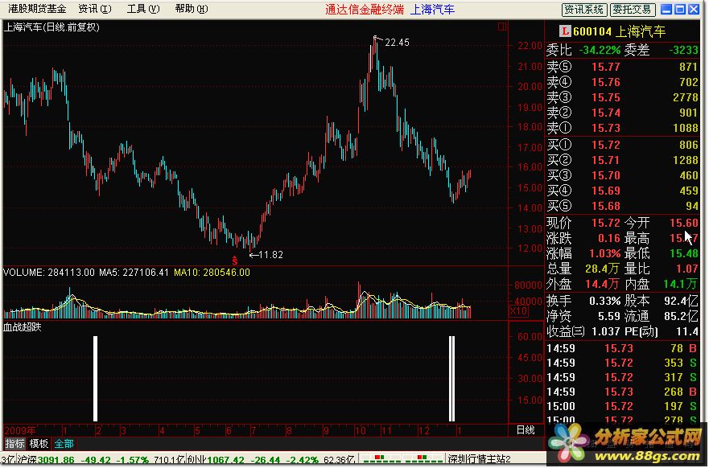
Task: Click the 委差 value -3233
Action: click(682, 50)
